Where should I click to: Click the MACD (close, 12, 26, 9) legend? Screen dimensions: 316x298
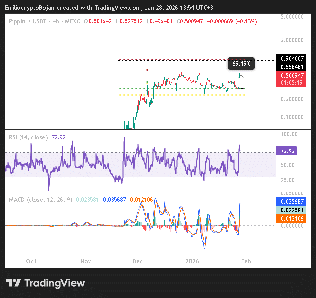pos(40,200)
